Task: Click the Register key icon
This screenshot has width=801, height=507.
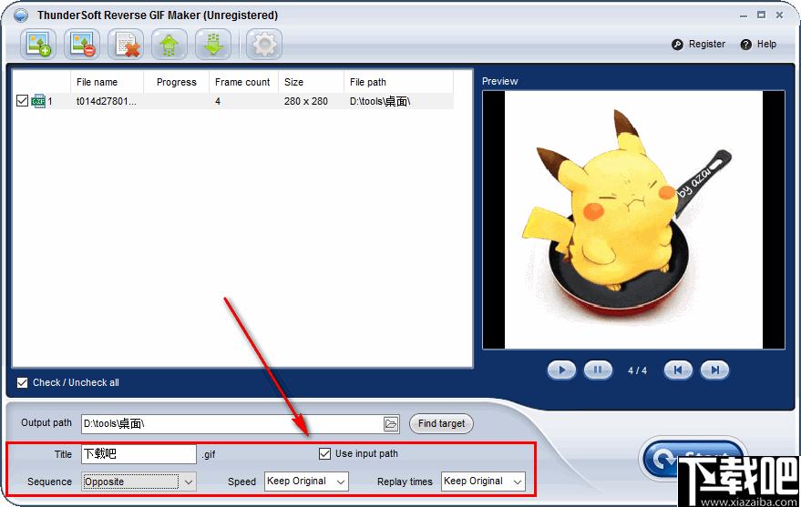Action: pos(677,45)
